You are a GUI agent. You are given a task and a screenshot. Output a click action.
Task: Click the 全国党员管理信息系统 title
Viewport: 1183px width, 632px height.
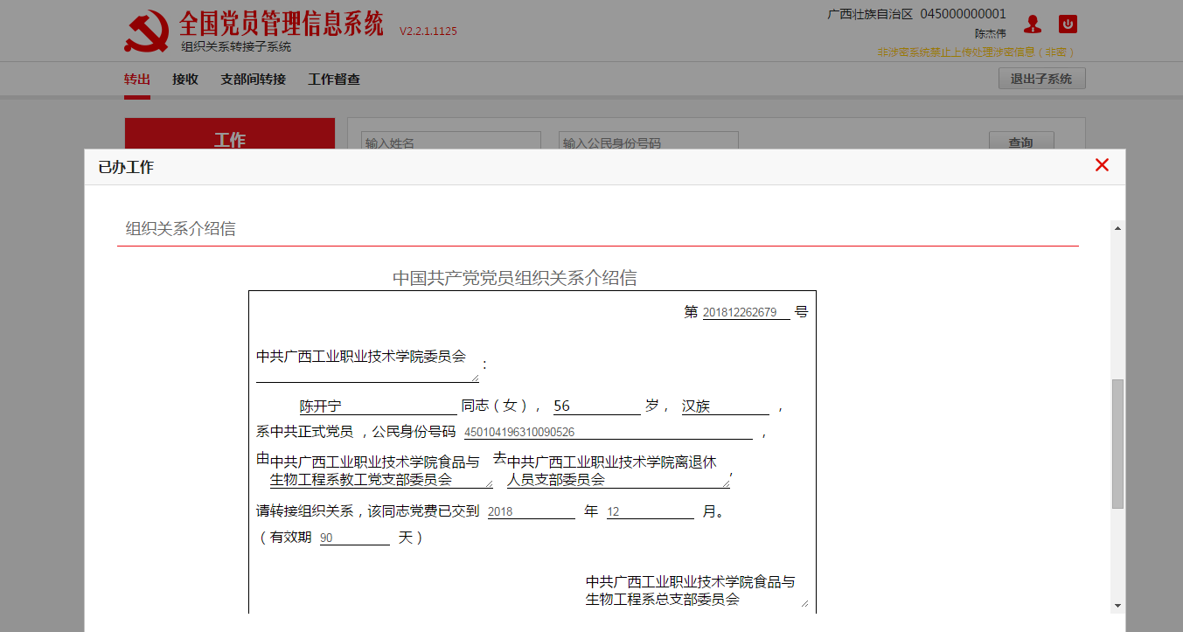point(282,24)
